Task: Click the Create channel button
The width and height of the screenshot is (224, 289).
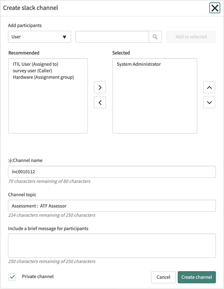Action: pyautogui.click(x=197, y=277)
